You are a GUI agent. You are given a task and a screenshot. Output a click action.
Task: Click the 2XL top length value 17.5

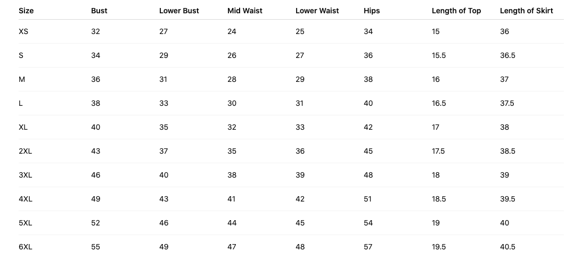(438, 151)
